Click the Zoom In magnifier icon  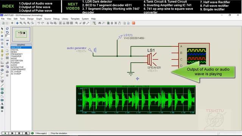pyautogui.click(x=21, y=23)
